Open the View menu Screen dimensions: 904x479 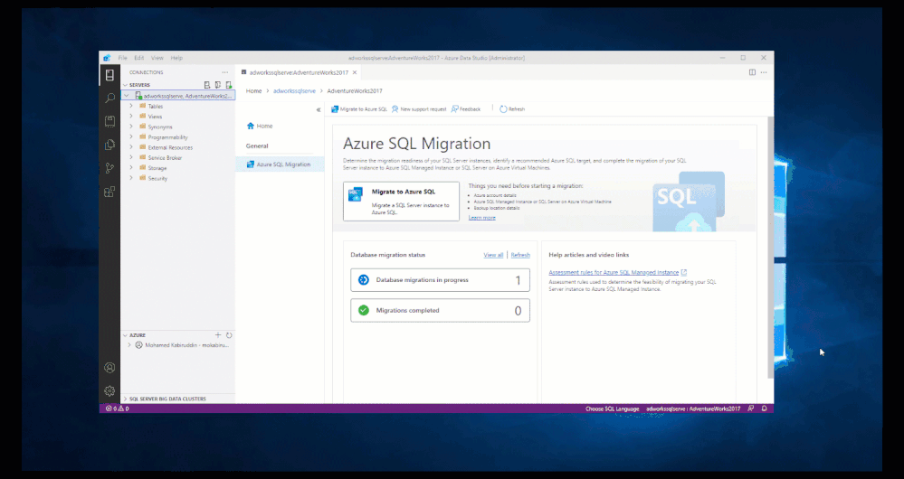coord(157,58)
